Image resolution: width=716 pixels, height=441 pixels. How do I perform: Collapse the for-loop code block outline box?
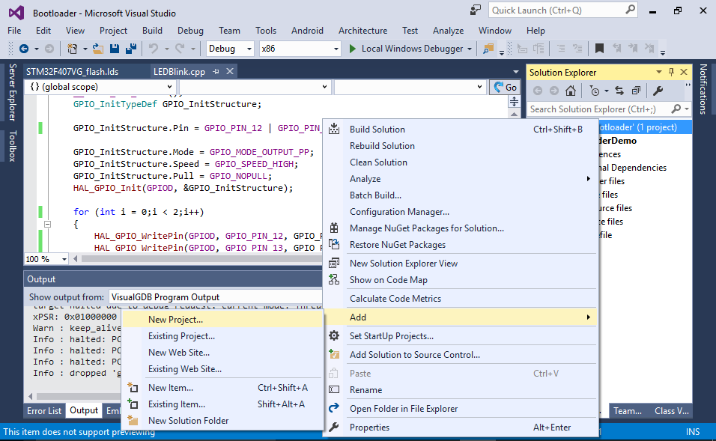tap(47, 224)
